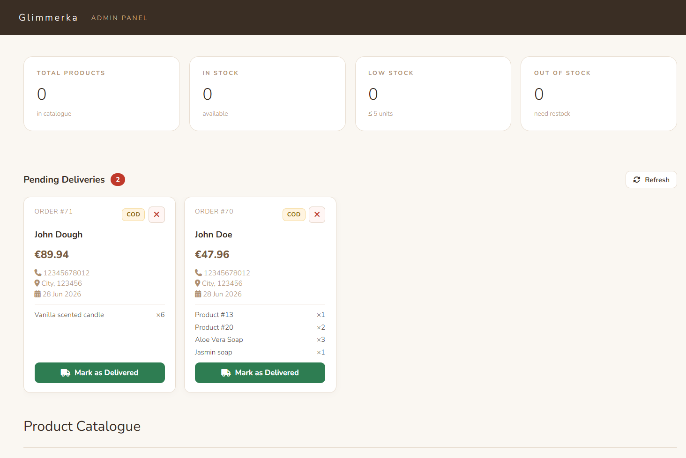Click 'Aloe Vera Soap' item row
This screenshot has height=458, width=686.
(260, 340)
